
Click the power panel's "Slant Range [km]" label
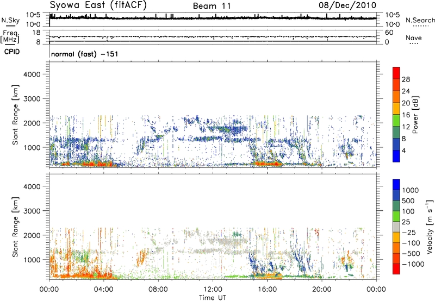[15, 115]
